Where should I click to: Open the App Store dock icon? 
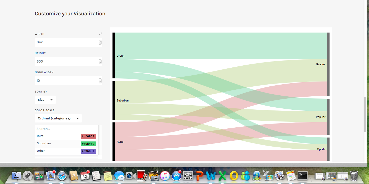177,176
